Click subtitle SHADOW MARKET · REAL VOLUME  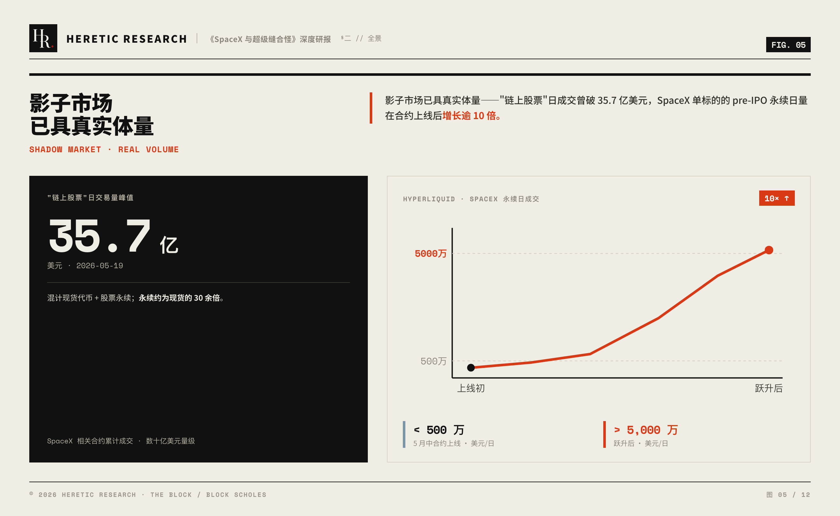[x=104, y=149]
